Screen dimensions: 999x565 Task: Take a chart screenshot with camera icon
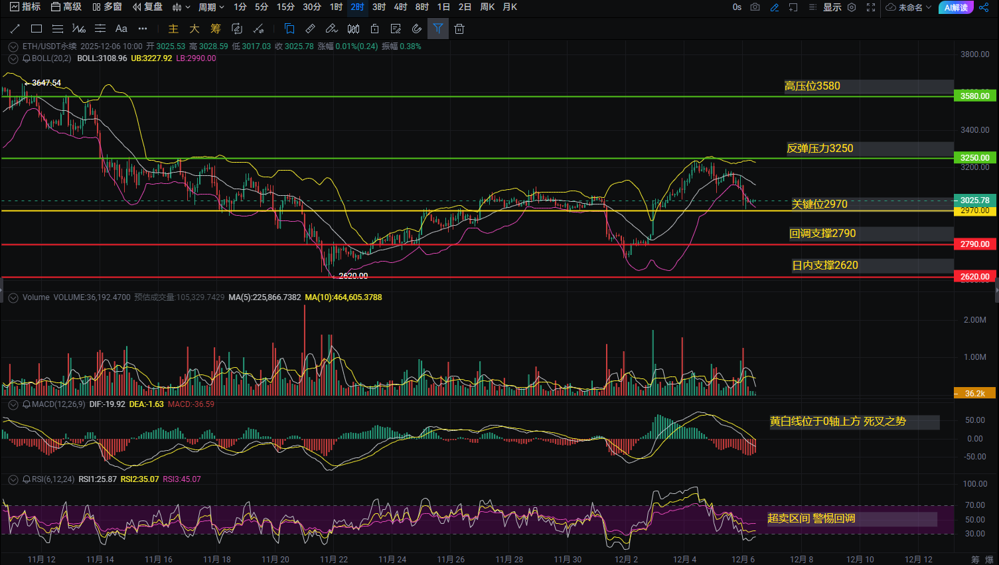coord(755,7)
